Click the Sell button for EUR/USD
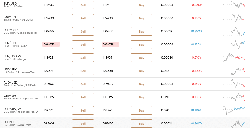 [x=83, y=5]
